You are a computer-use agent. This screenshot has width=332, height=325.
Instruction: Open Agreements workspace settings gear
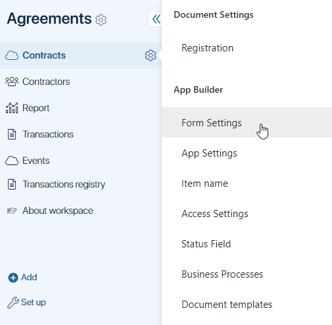click(x=101, y=20)
